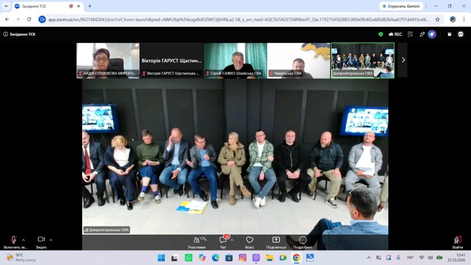Screen dimensions: 471x265
Task: Unmute microphone with Включить звук button
Action: [x=14, y=242]
